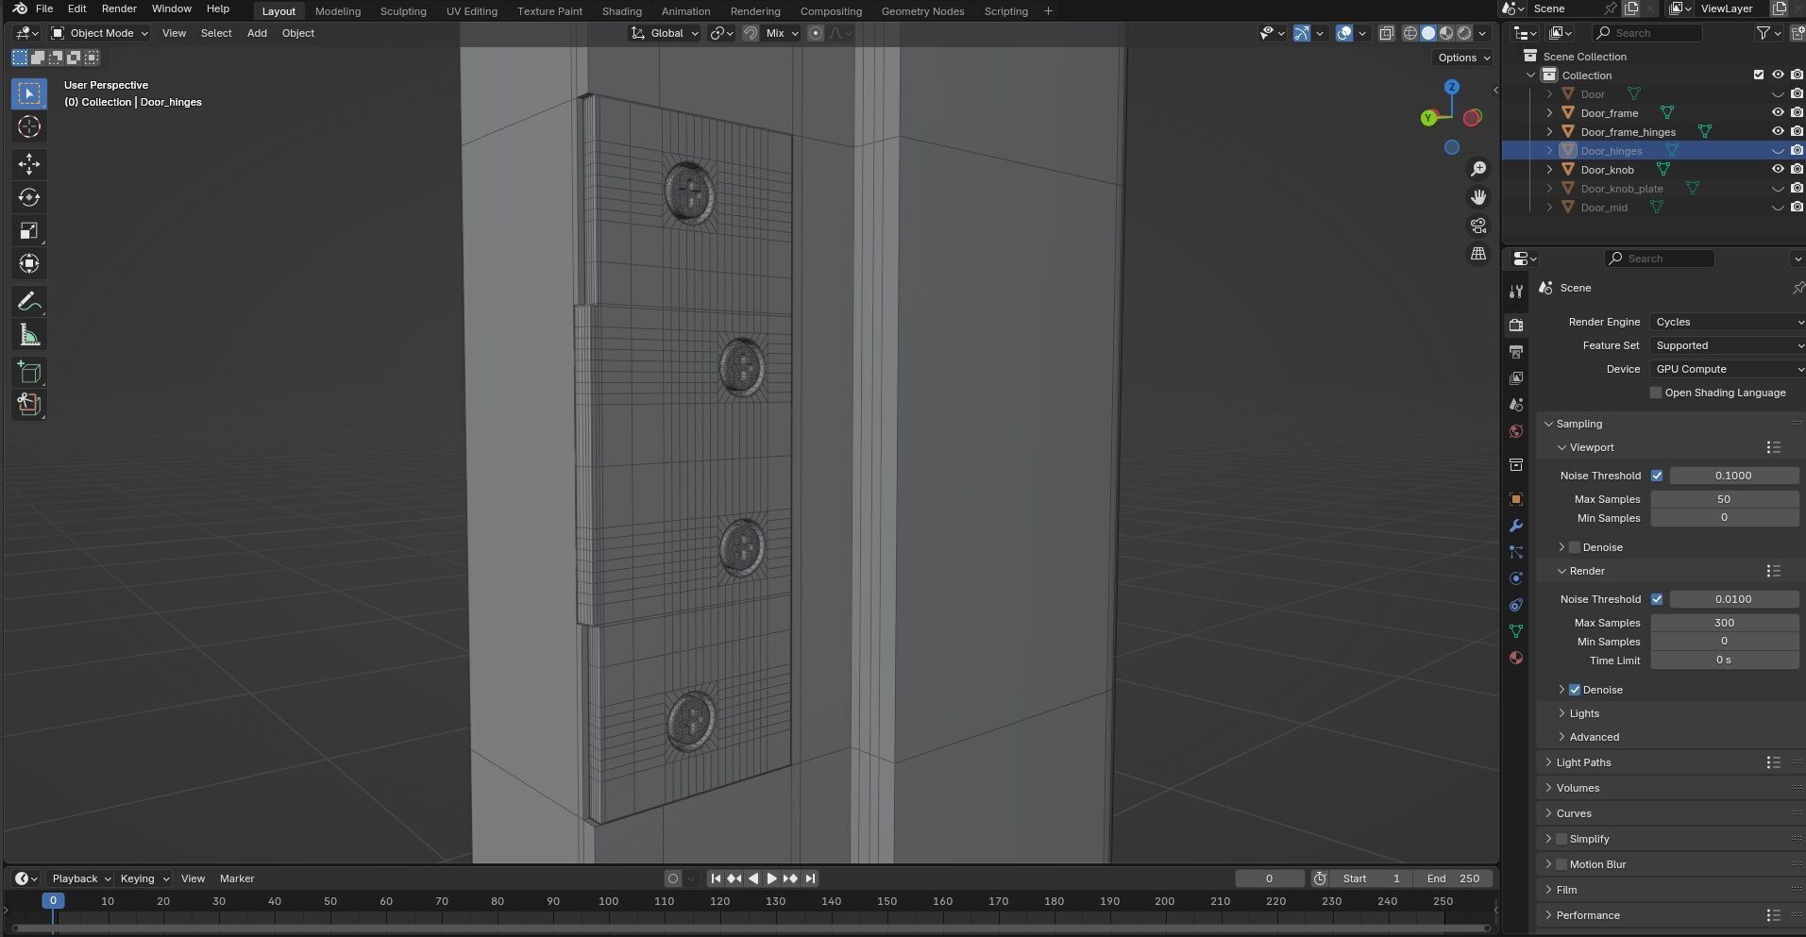Enable the Viewport Denoise checkbox
Image resolution: width=1806 pixels, height=937 pixels.
click(1575, 547)
